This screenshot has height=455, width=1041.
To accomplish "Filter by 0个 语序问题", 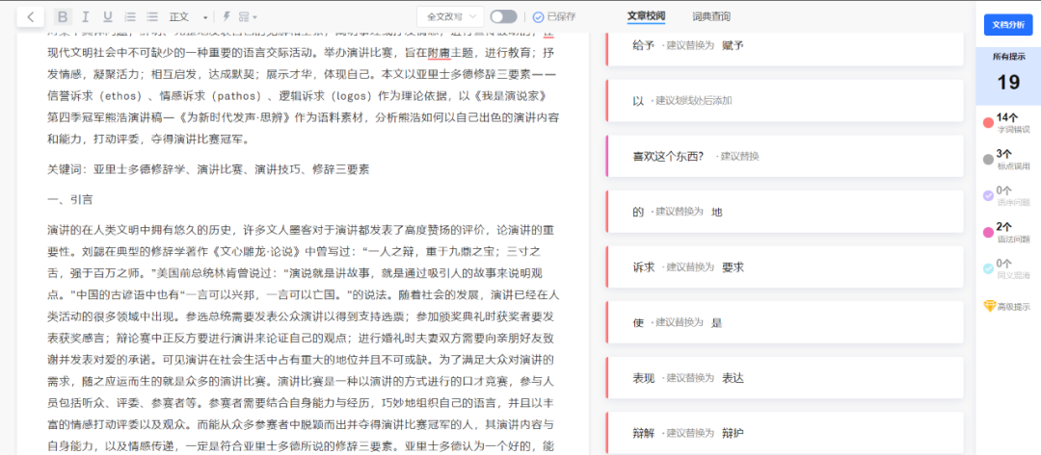I will pyautogui.click(x=1008, y=195).
